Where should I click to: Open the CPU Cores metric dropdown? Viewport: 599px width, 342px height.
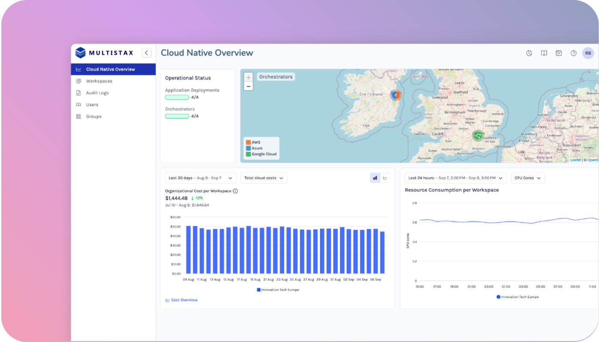click(x=528, y=178)
